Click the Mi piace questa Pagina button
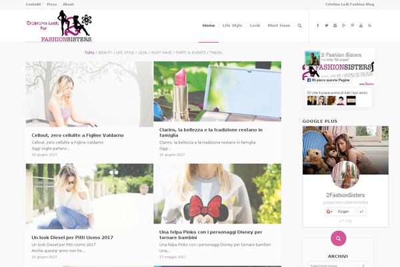The height and width of the screenshot is (267, 400). click(x=328, y=80)
